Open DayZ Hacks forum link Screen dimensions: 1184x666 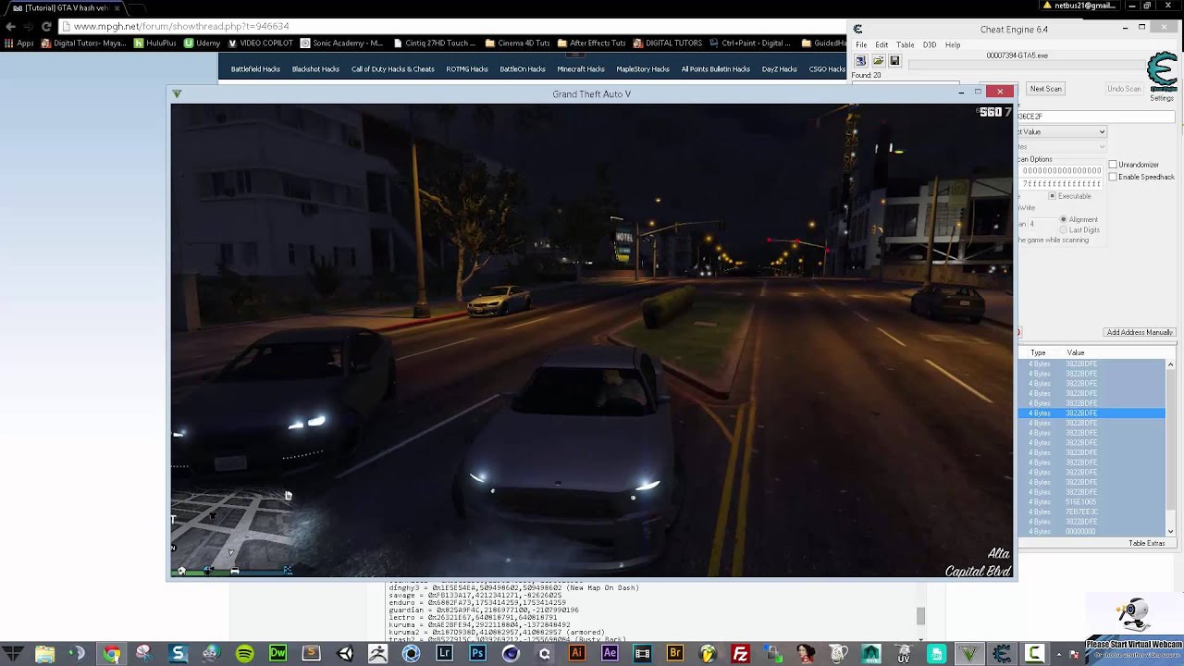click(x=779, y=69)
